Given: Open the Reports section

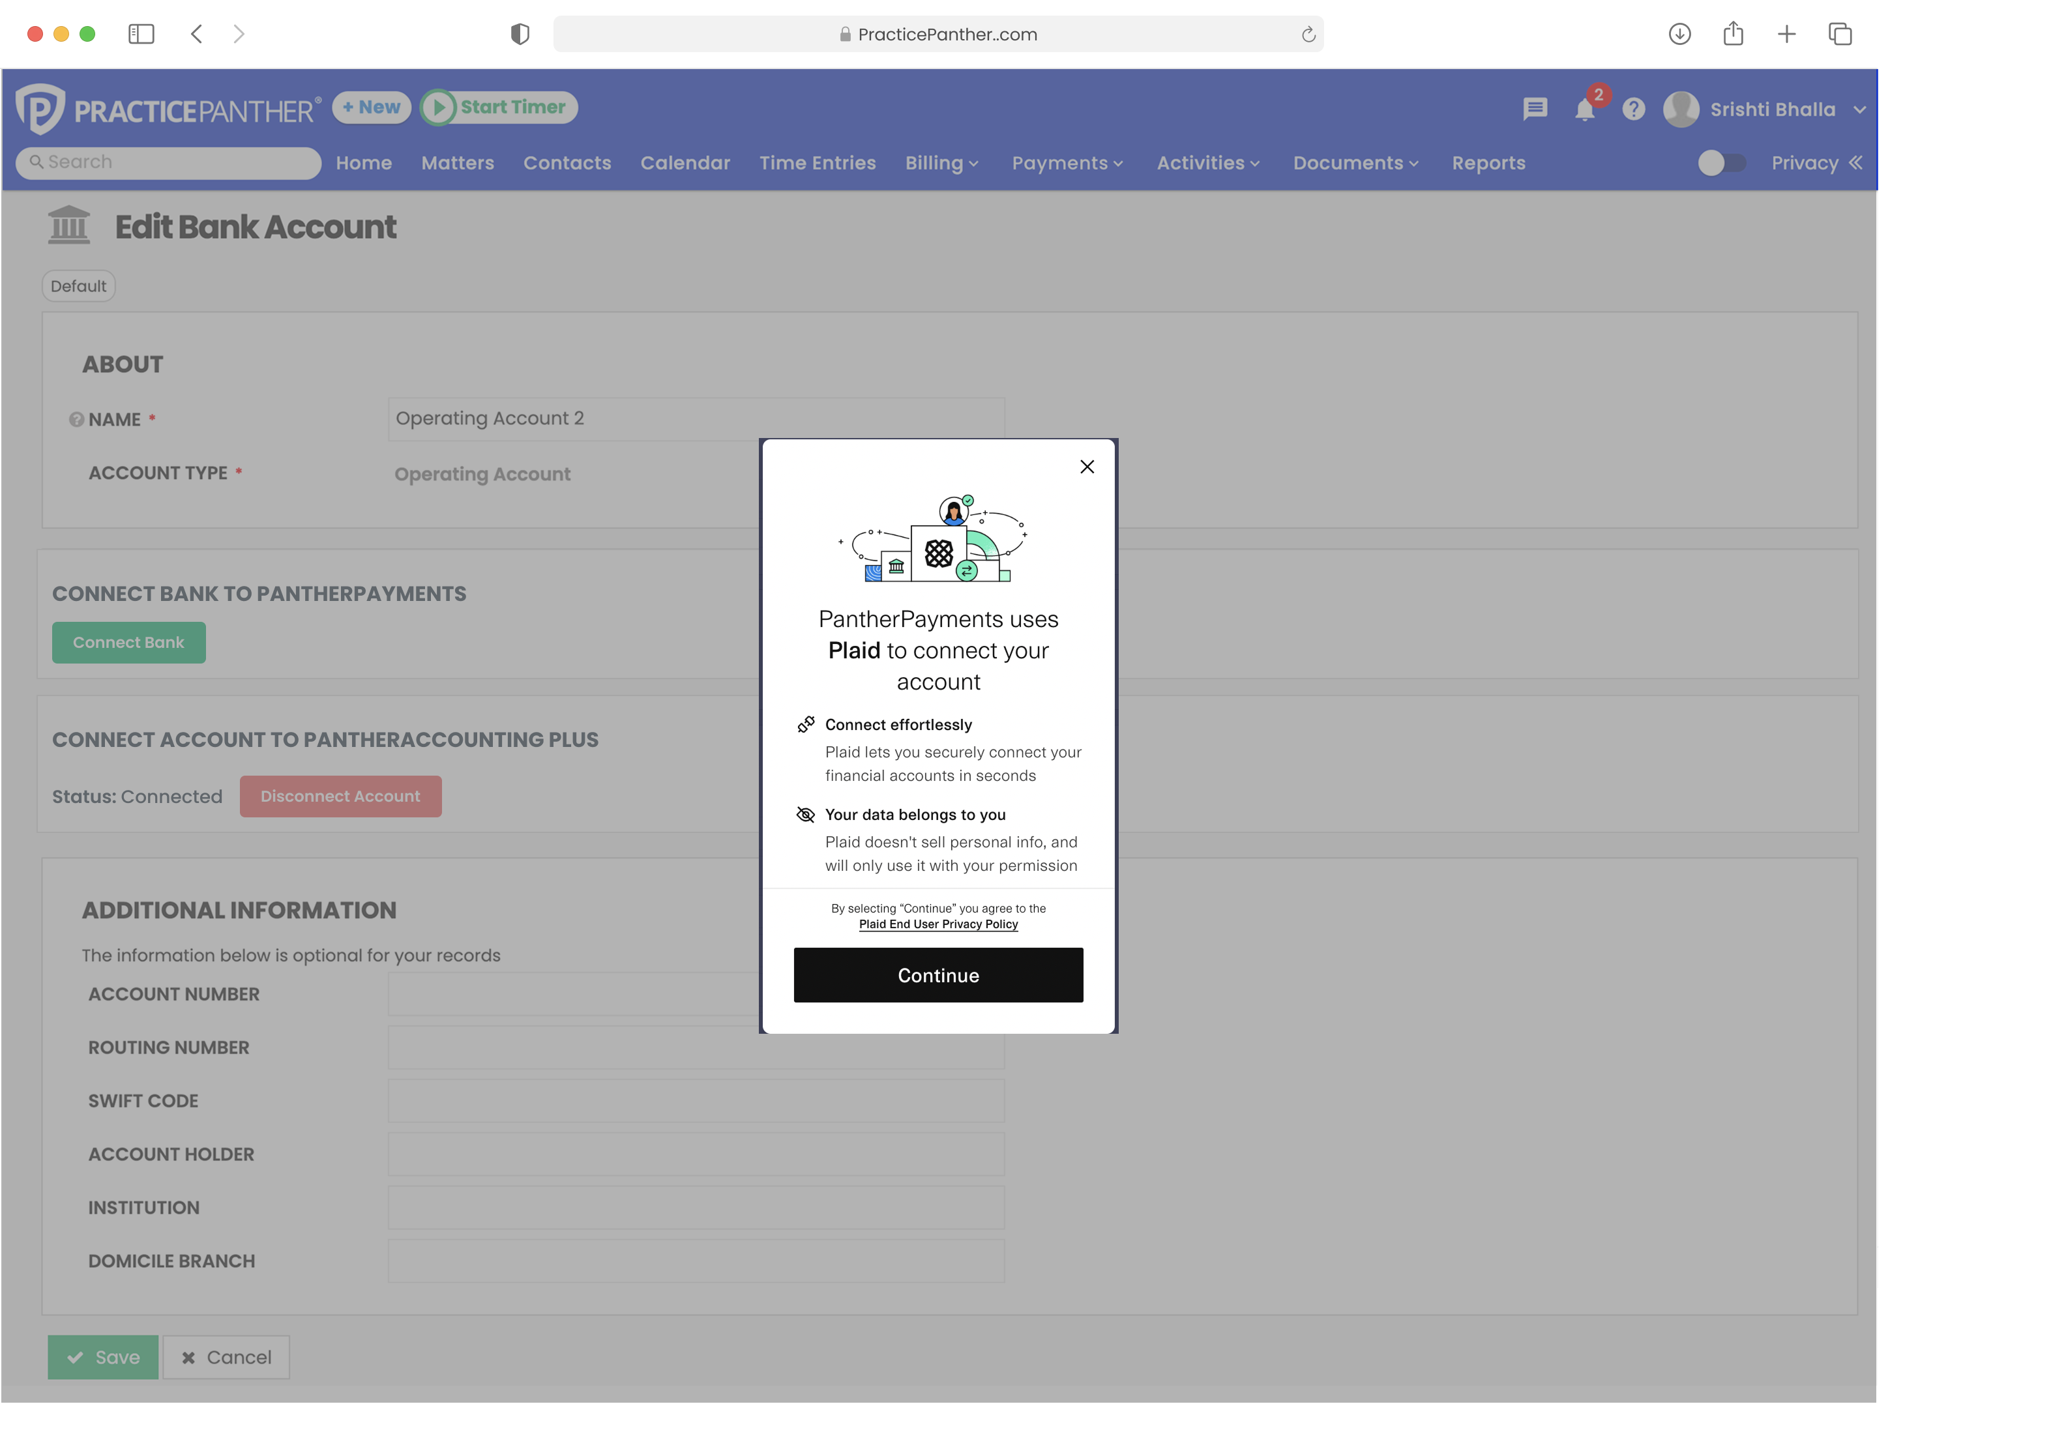Looking at the screenshot, I should (1488, 164).
